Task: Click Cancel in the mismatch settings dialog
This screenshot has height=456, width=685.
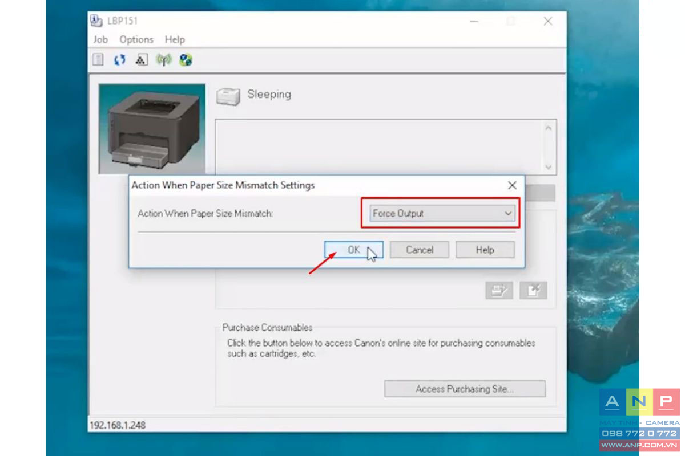Action: (420, 250)
